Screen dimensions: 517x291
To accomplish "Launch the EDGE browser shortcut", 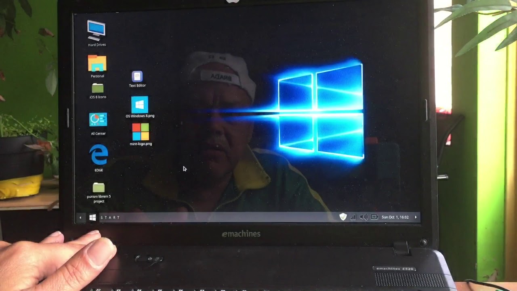I will pos(99,155).
